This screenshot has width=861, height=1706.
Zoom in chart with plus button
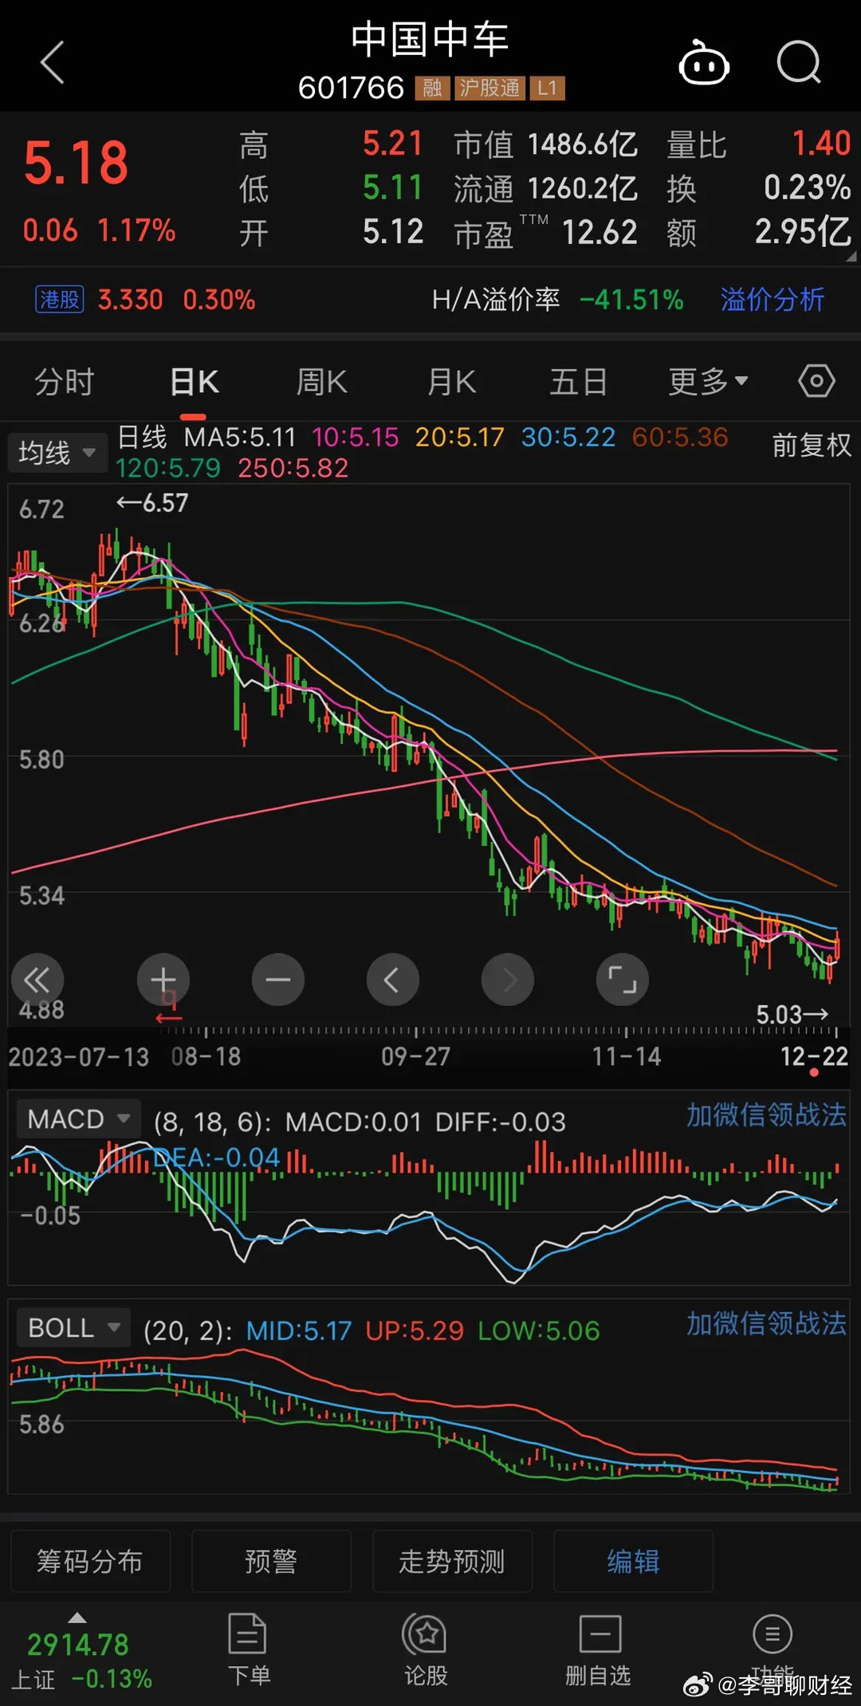(163, 980)
